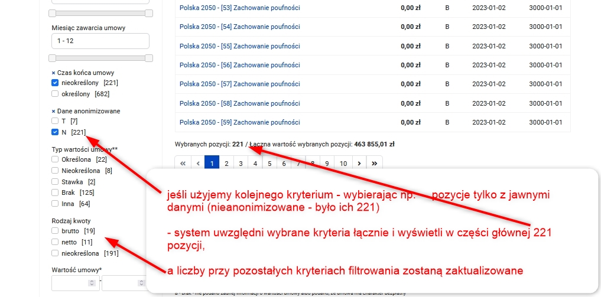Image resolution: width=601 pixels, height=297 pixels.
Task: Go to the previous page with the left arrow
Action: [197, 163]
